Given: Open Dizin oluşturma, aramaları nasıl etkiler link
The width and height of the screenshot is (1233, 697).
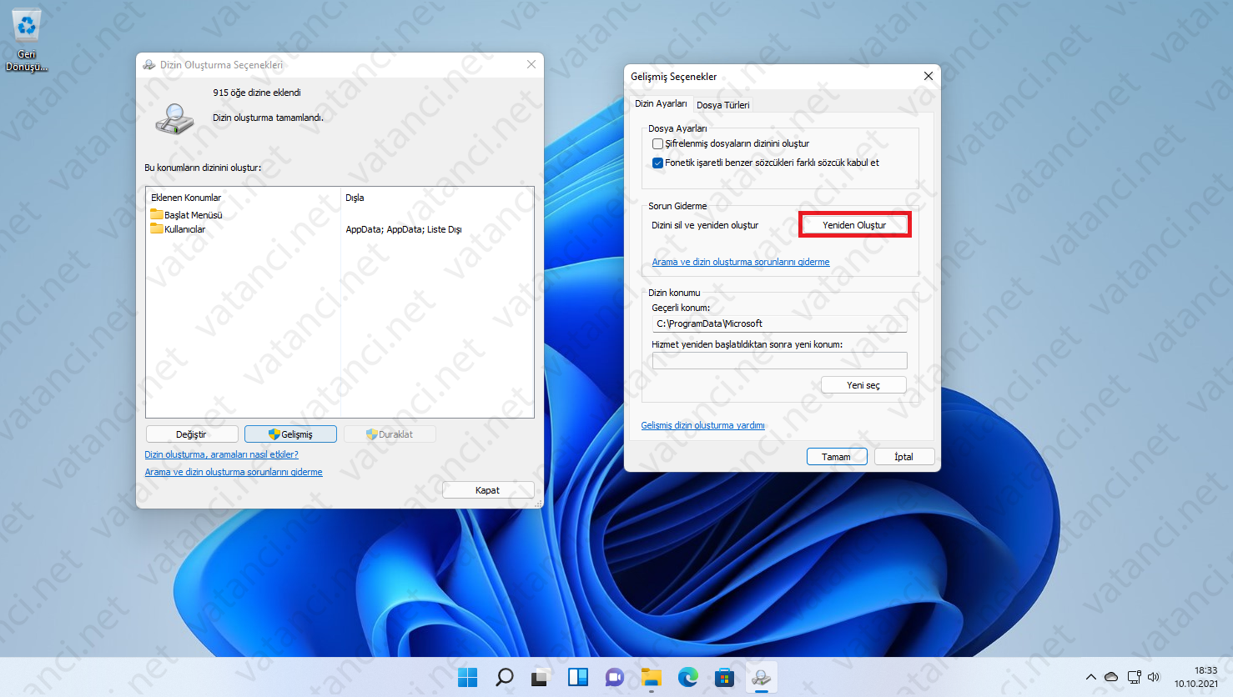Looking at the screenshot, I should point(221,454).
